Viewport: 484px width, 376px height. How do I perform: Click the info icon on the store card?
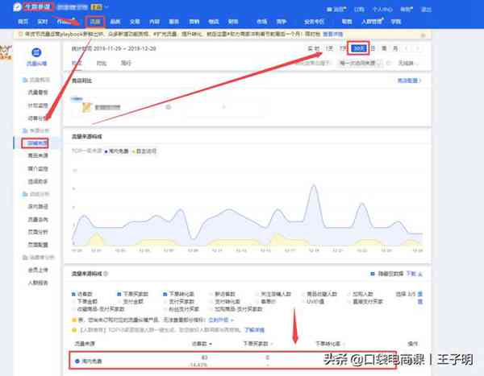tap(169, 107)
